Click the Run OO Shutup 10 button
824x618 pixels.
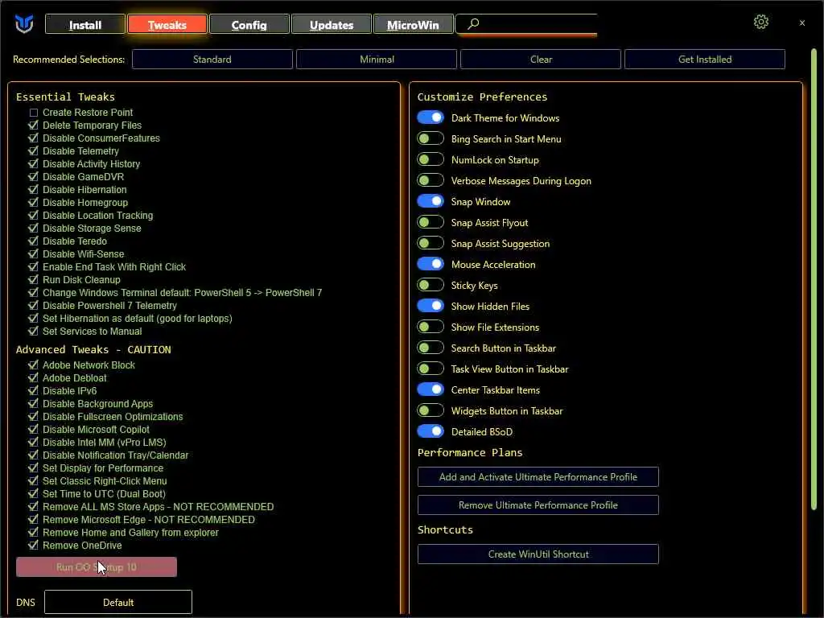coord(97,567)
